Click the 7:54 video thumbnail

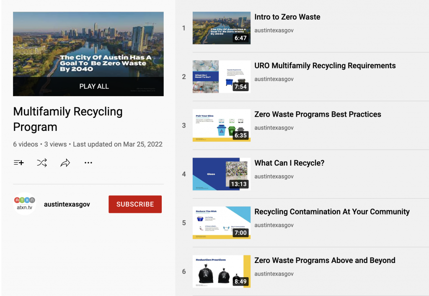coord(222,77)
